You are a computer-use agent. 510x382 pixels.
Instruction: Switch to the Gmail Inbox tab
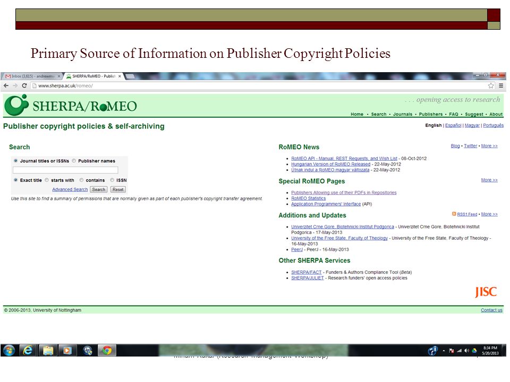[x=31, y=76]
